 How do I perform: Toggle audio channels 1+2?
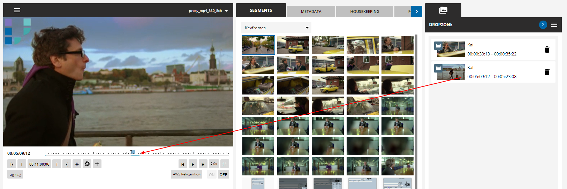pyautogui.click(x=15, y=175)
